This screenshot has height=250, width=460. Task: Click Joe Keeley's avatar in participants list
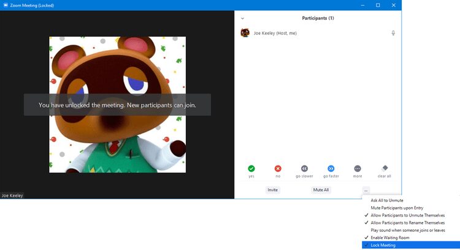245,33
